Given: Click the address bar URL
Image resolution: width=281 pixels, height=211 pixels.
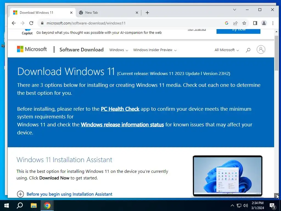Looking at the screenshot, I should tap(86, 23).
